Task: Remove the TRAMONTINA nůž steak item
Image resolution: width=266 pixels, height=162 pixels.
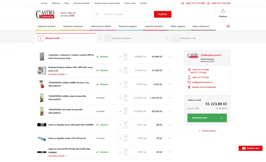Action: [170, 111]
